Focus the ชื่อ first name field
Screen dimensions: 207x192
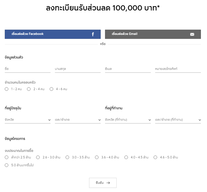click(28, 69)
